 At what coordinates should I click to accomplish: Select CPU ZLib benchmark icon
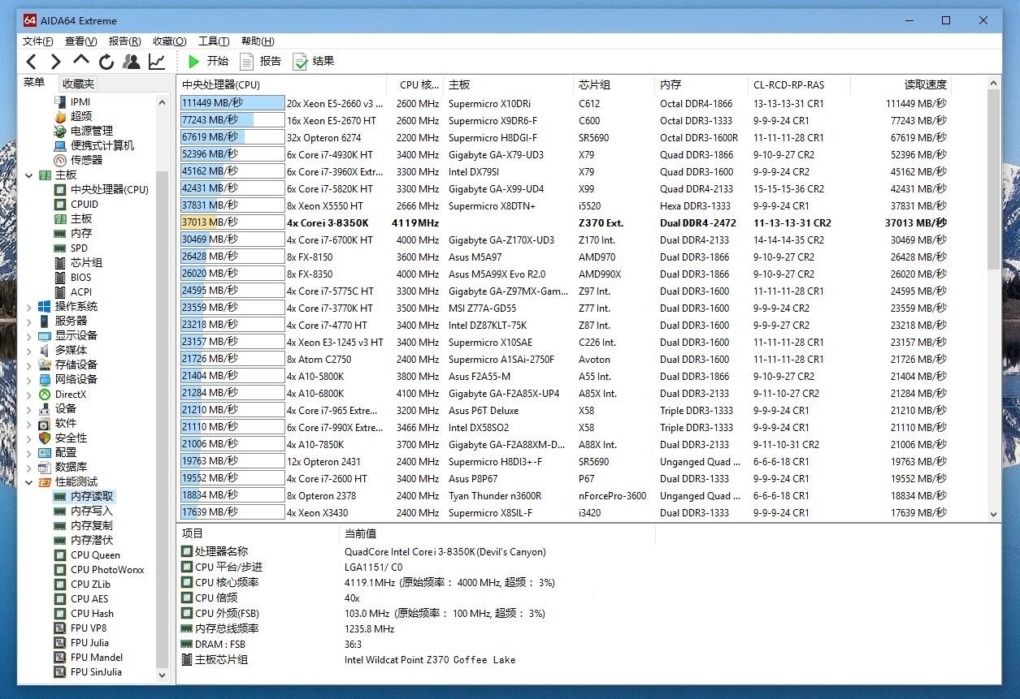60,584
